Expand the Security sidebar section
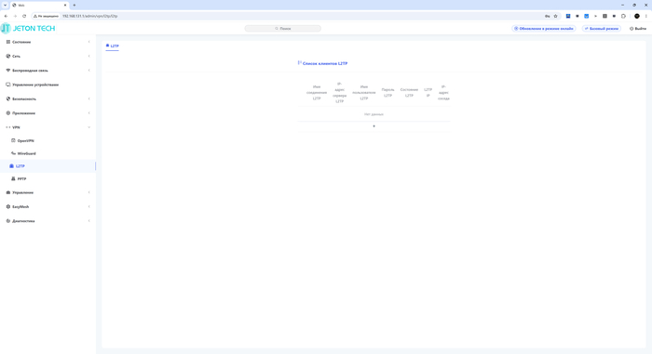This screenshot has width=652, height=354. tap(48, 98)
